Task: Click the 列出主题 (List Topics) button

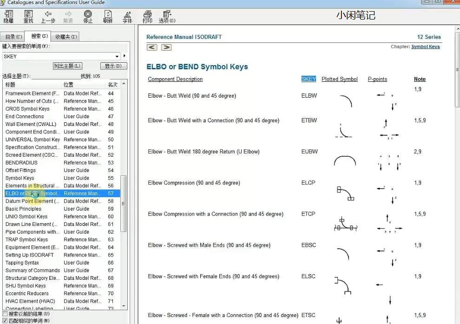Action: 67,66
